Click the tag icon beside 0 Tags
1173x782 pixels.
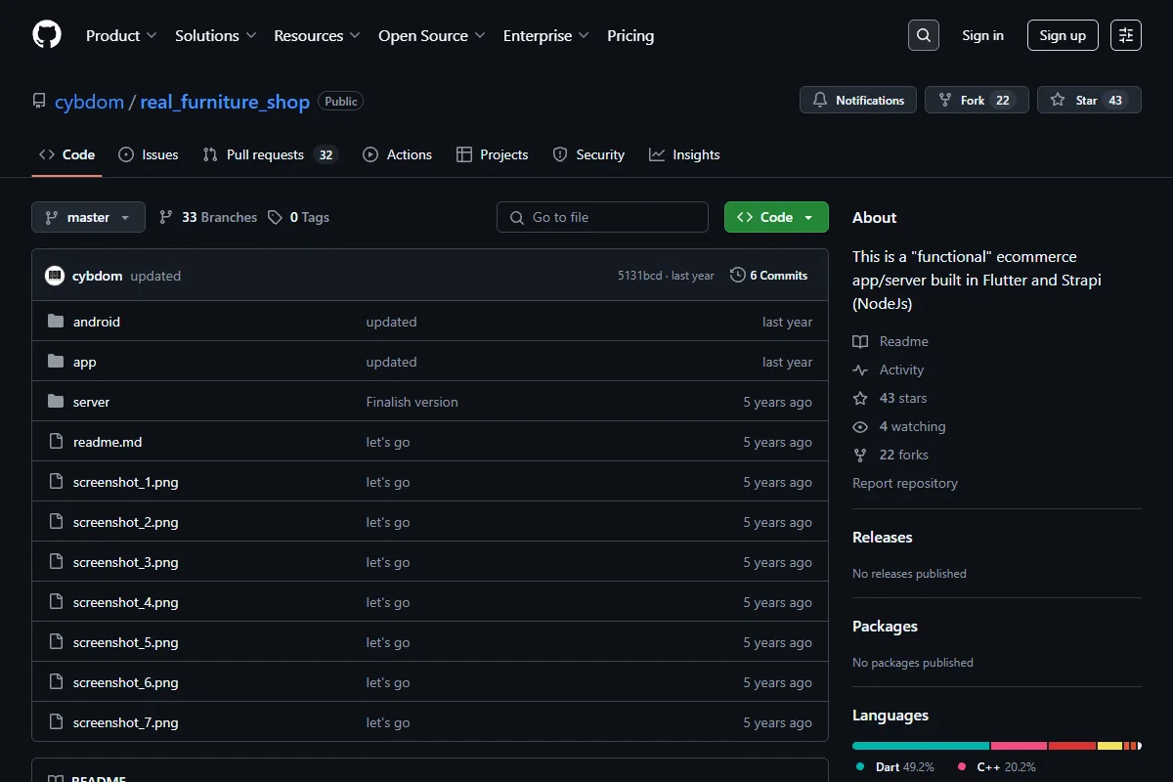click(x=276, y=217)
